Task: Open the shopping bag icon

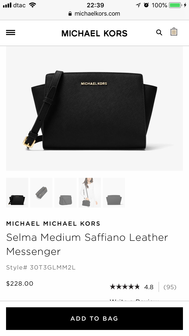Action: tap(174, 32)
